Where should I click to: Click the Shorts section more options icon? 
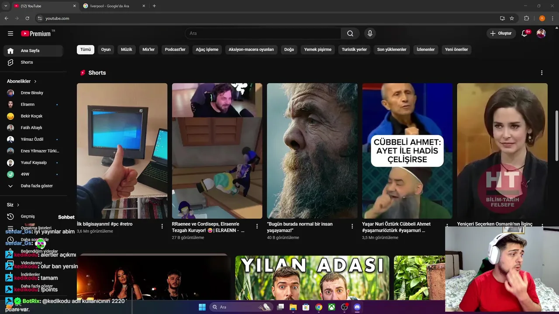(542, 73)
